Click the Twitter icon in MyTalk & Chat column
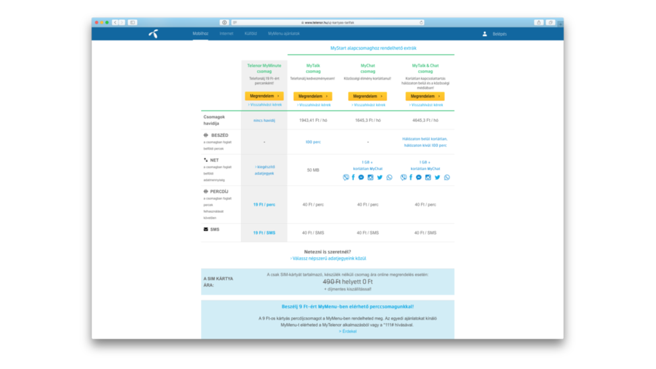 point(437,177)
